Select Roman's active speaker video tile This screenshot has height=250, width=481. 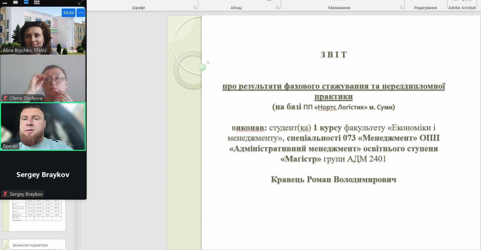point(43,126)
